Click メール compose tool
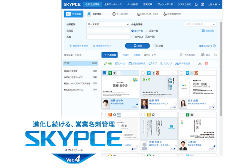The height and width of the screenshot is (168, 243). pos(120,63)
